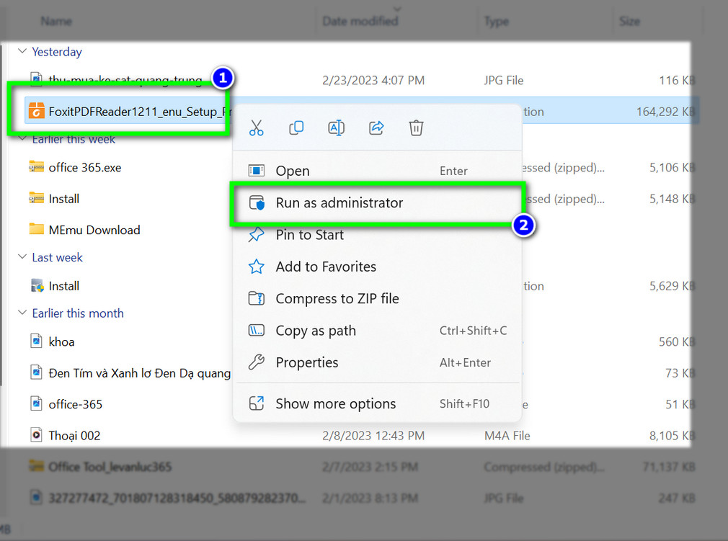Sort by the Name column header
This screenshot has width=728, height=541.
56,21
